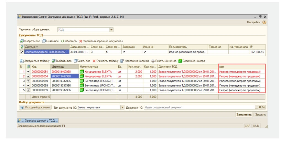291x141 pixels.
Task: Click the Исходный документ button
Action: tap(35, 107)
